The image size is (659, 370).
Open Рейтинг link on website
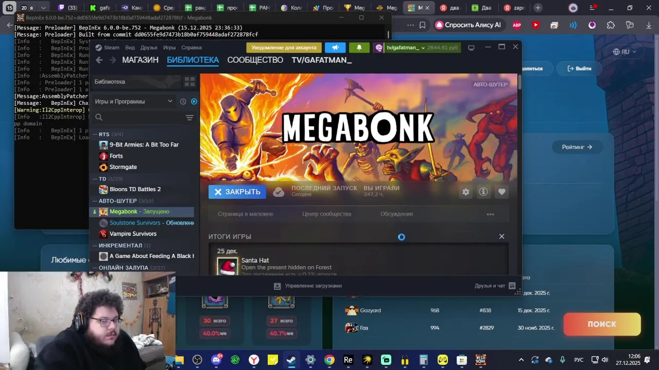[577, 147]
